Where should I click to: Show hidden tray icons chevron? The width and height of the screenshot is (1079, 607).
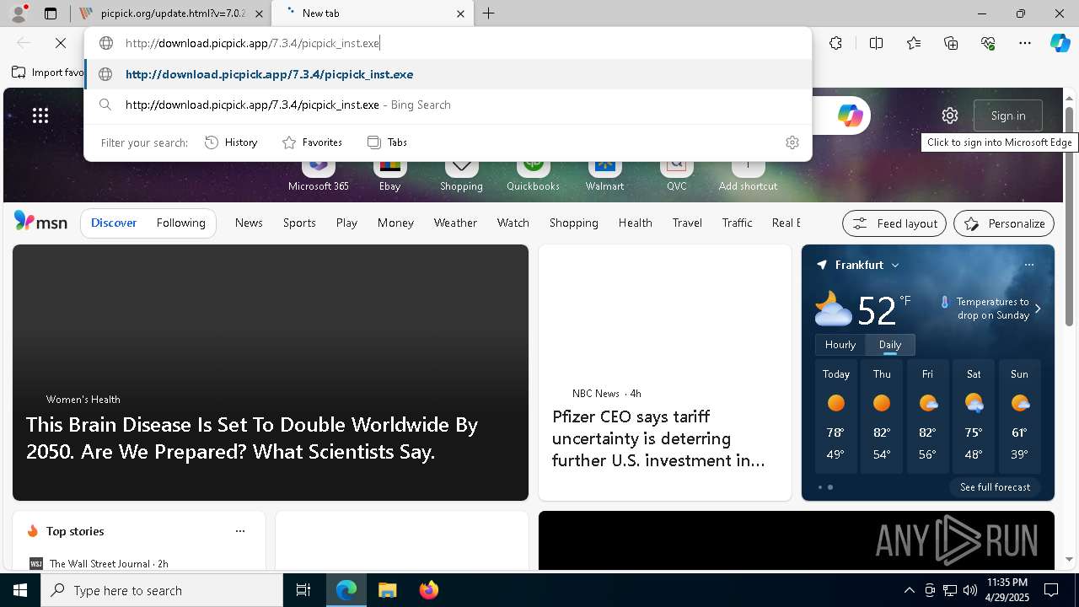pyautogui.click(x=909, y=590)
